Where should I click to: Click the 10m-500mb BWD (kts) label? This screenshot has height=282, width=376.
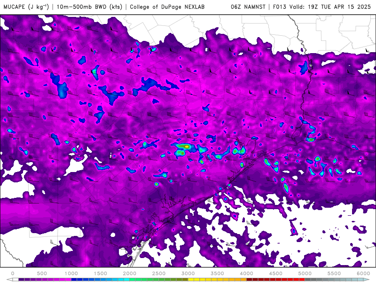(89, 7)
